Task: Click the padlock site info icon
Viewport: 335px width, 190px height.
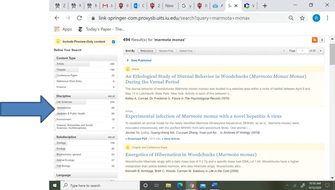Action: (93, 18)
